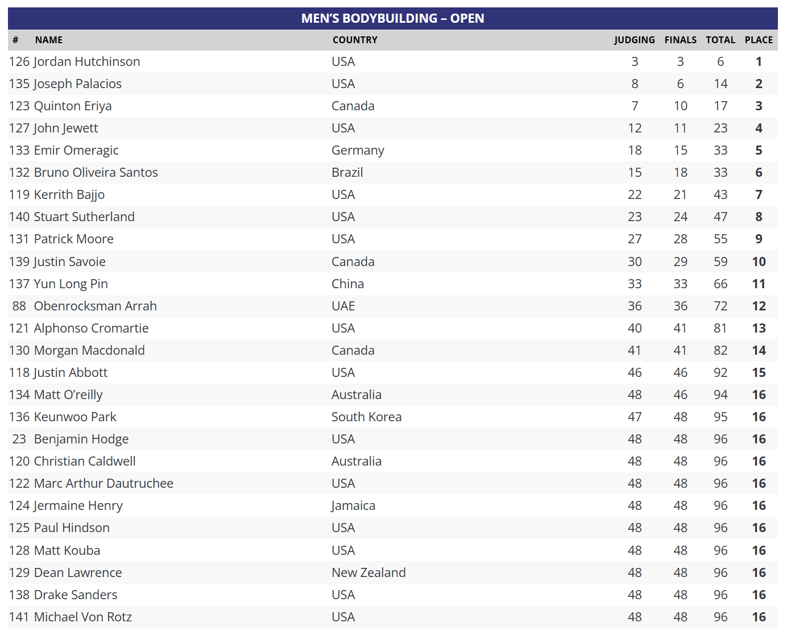Select the COUNTRY column header
Viewport: 787px width, 635px height.
pyautogui.click(x=355, y=40)
